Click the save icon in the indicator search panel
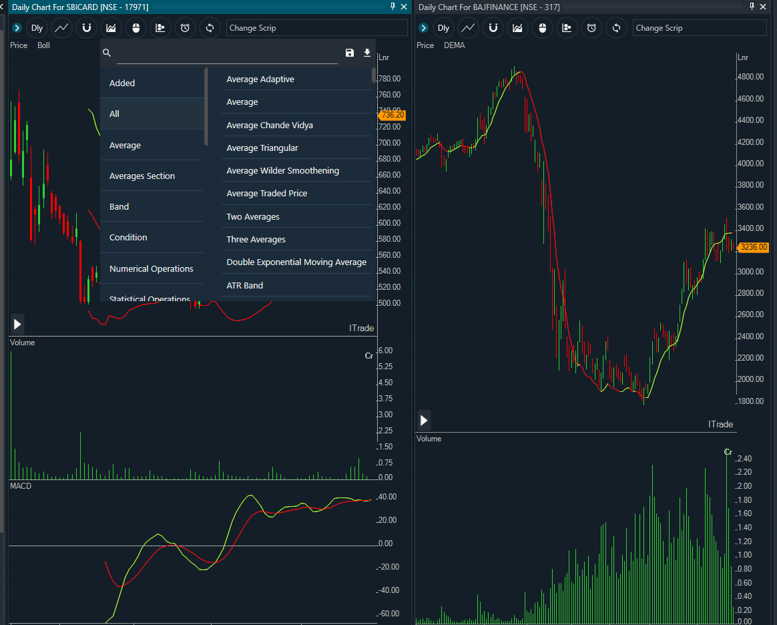This screenshot has width=777, height=625. (350, 53)
